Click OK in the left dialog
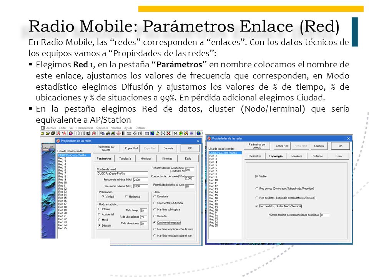 click(x=190, y=149)
